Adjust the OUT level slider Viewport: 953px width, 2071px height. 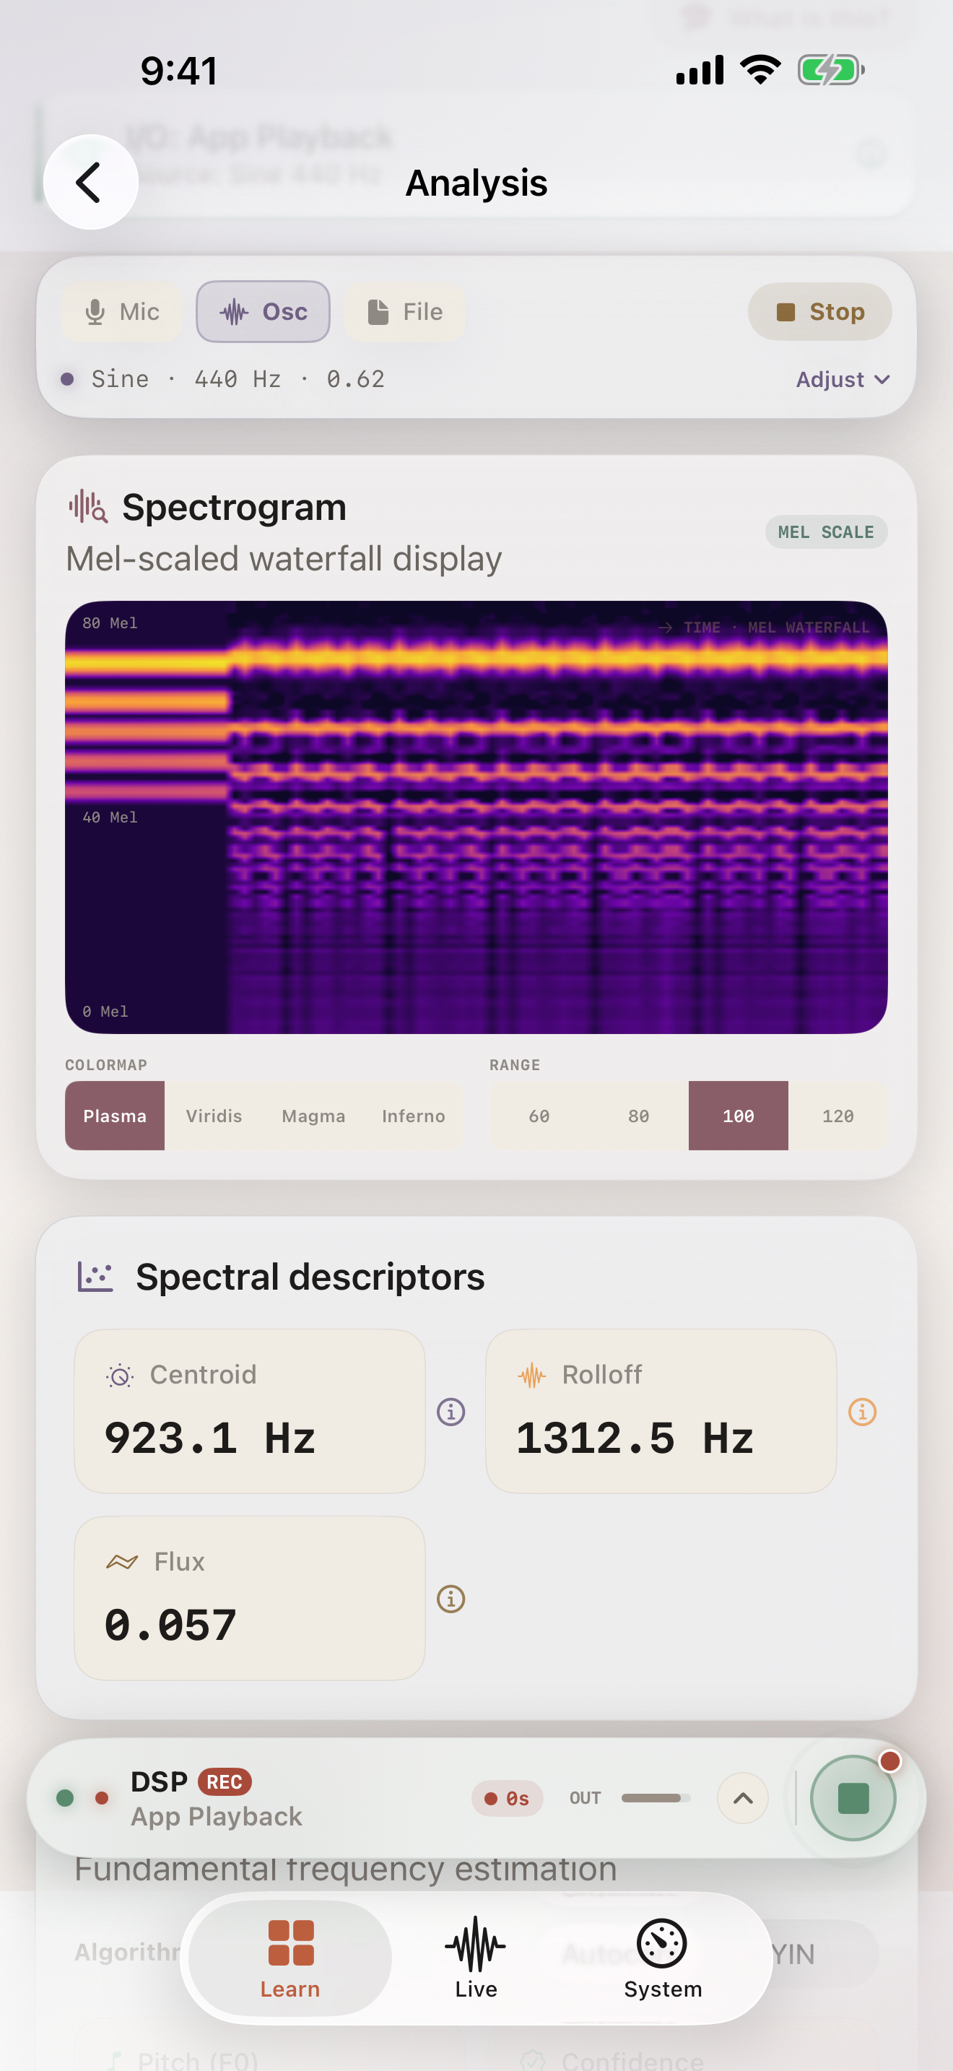[x=656, y=1797]
